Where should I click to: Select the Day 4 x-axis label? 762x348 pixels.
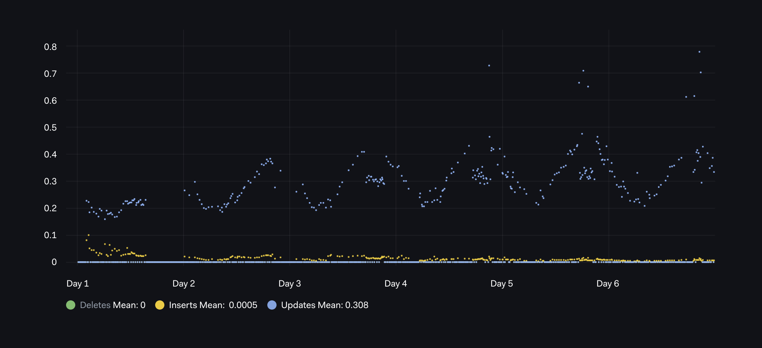(396, 283)
